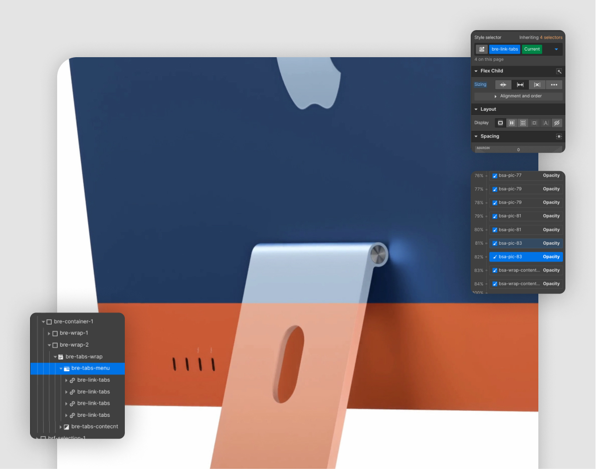This screenshot has height=469, width=596.
Task: Click Opacity on the 83% bsa-wrap-content row
Action: (x=551, y=270)
